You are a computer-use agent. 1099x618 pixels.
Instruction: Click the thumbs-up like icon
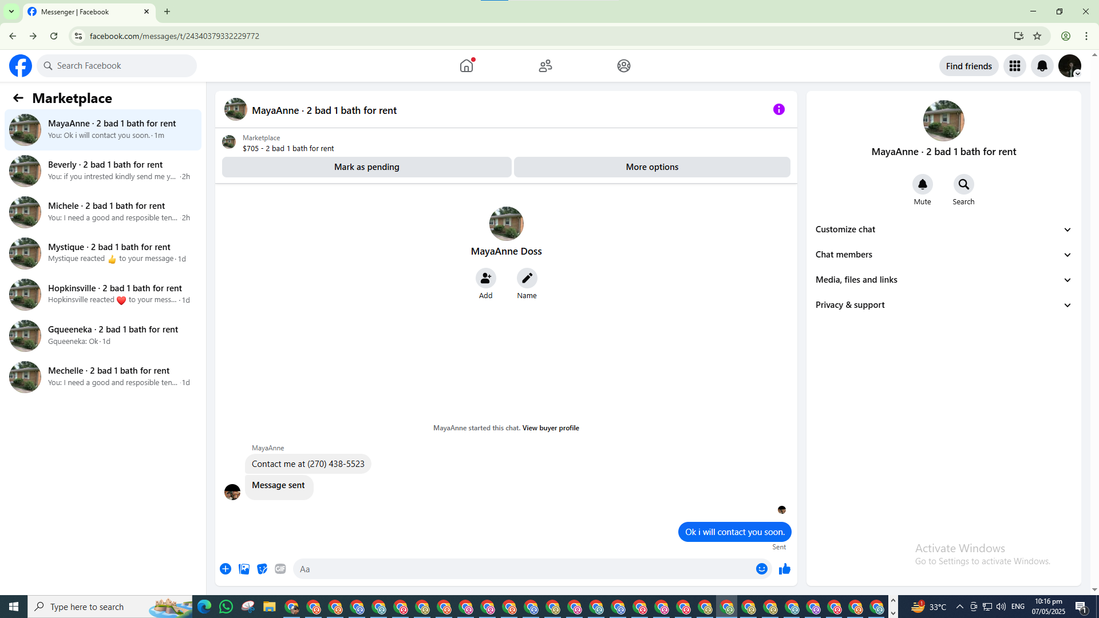click(x=784, y=569)
